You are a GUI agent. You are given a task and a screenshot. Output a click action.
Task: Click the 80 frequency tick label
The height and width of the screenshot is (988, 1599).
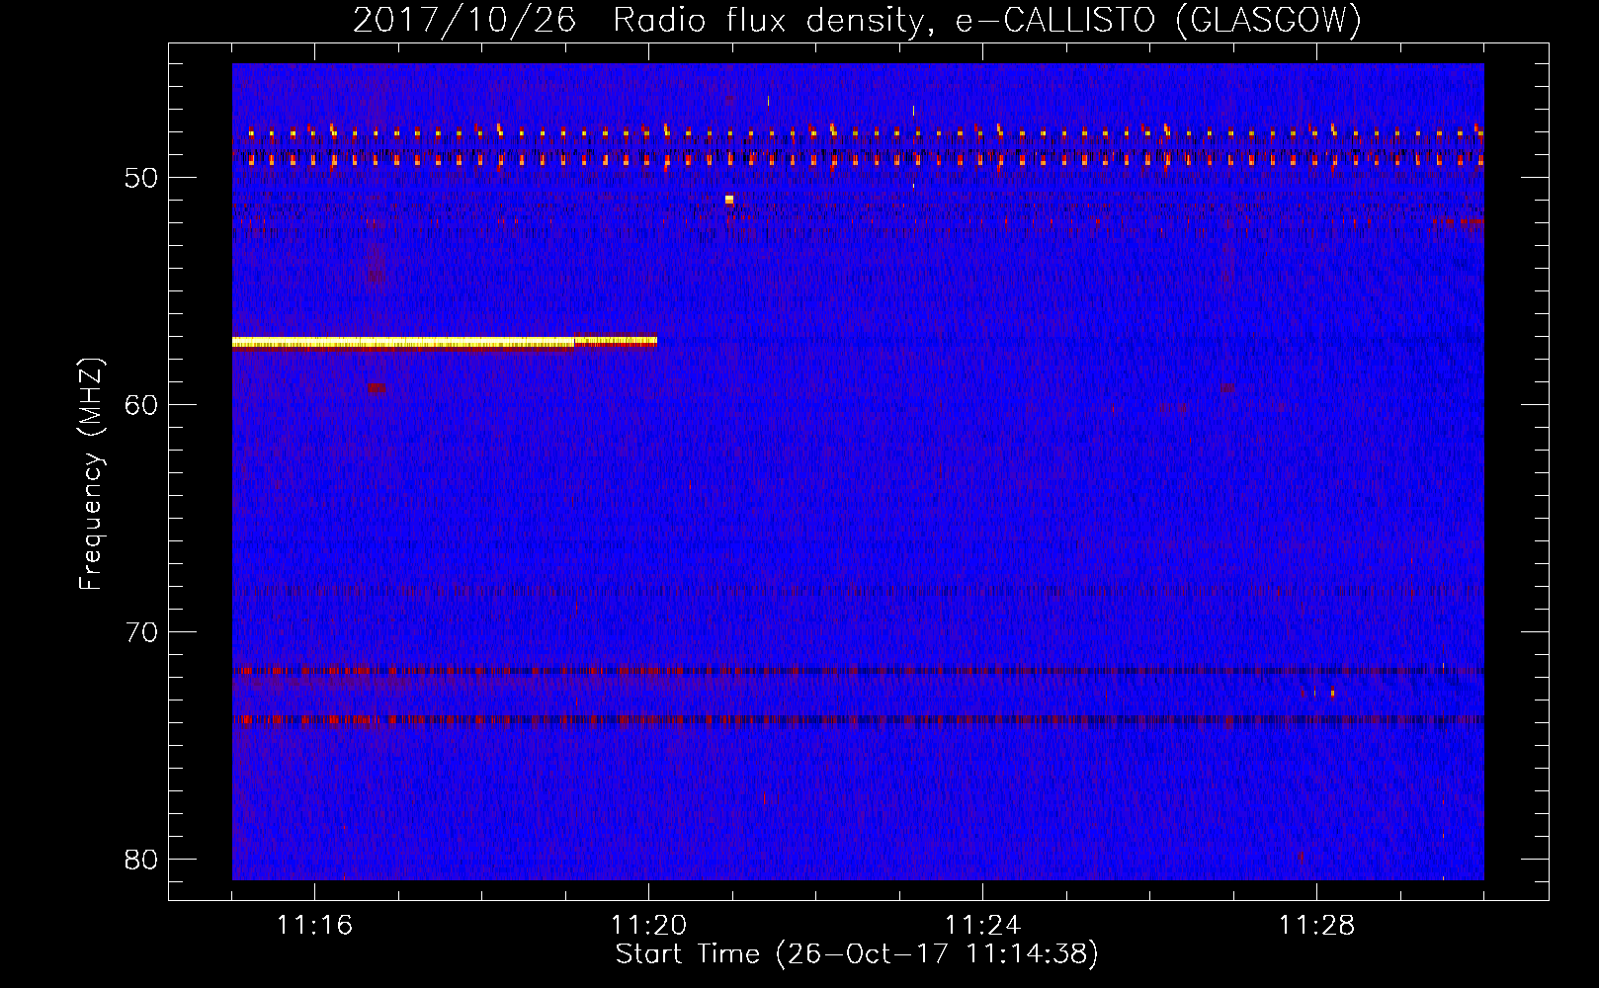click(141, 859)
